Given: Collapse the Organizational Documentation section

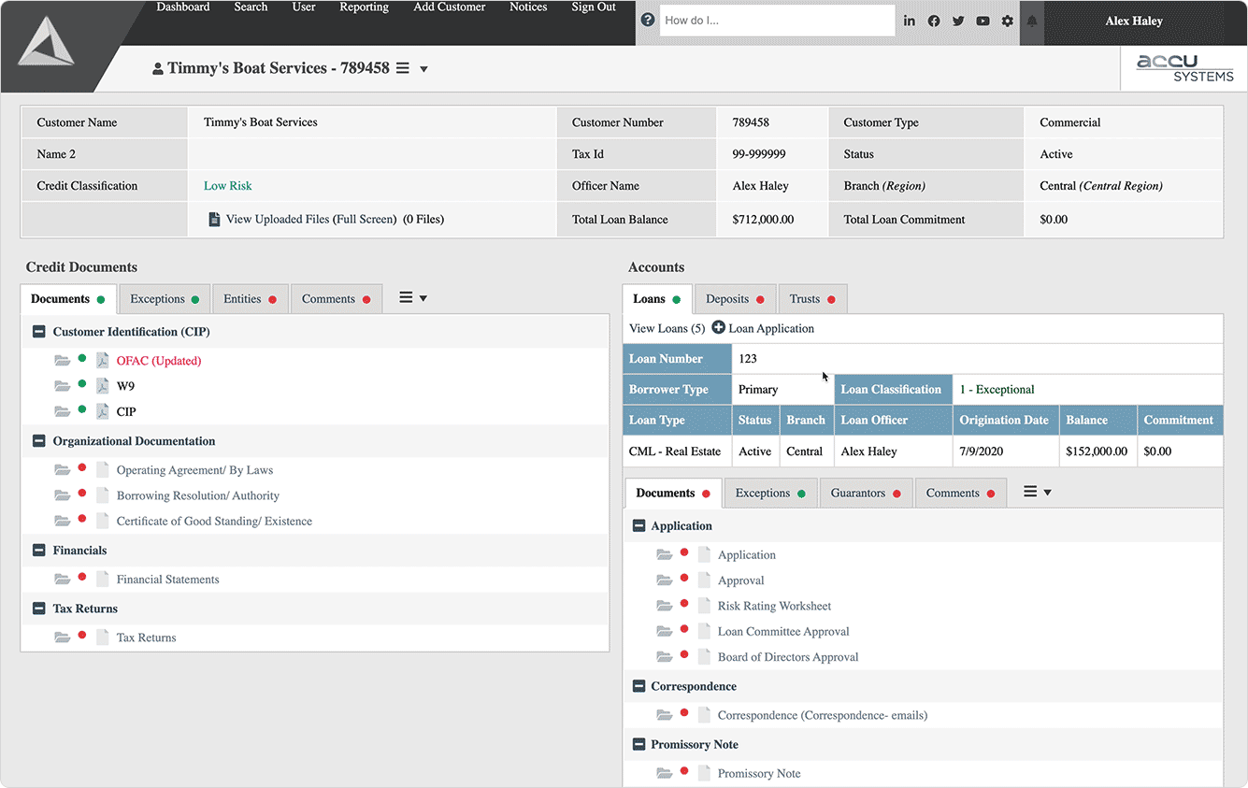Looking at the screenshot, I should (39, 441).
